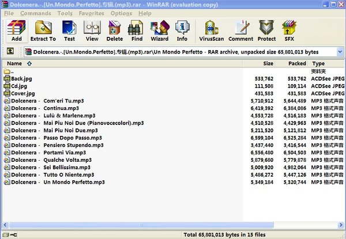
Task: Click size value 533,762 of Back.jpg
Action: 264,79
